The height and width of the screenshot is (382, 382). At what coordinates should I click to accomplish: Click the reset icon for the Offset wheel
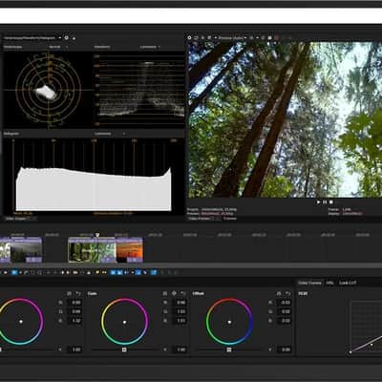[287, 293]
